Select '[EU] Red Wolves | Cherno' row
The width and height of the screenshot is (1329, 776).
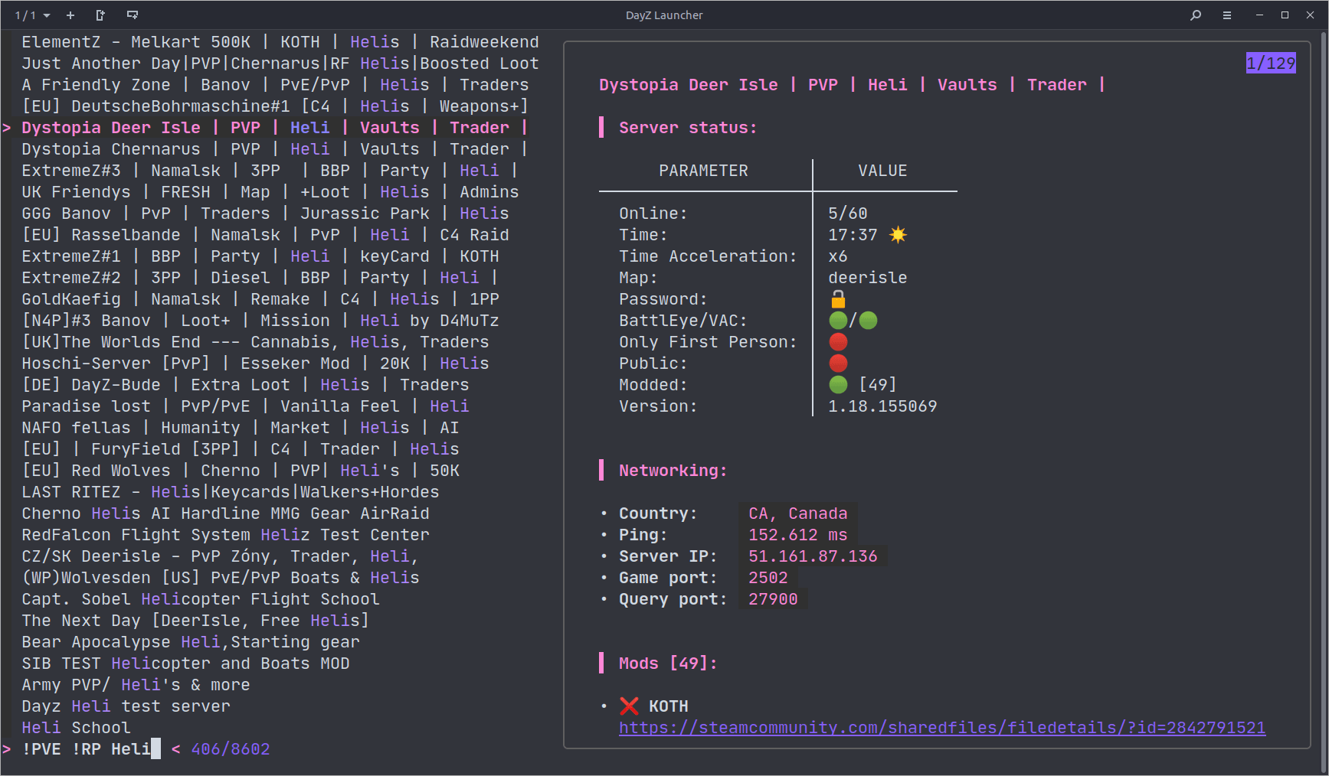[x=241, y=471]
